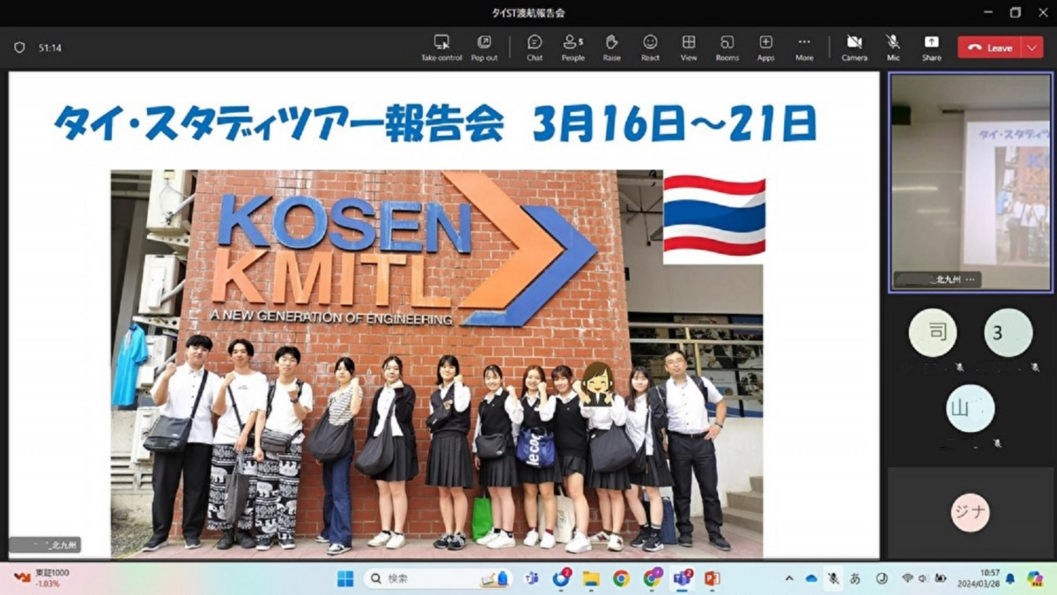Open the Take control option
The height and width of the screenshot is (595, 1057).
[441, 48]
